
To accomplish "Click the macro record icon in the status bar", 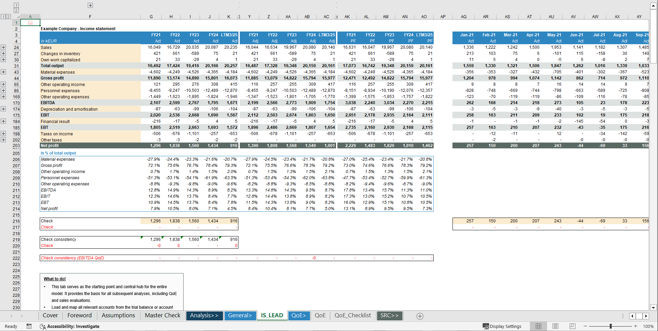I will pyautogui.click(x=29, y=326).
